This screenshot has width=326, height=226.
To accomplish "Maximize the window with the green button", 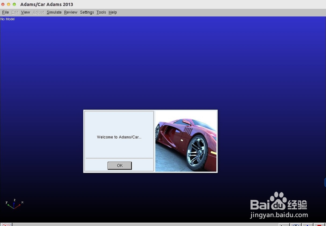I will pyautogui.click(x=14, y=4).
